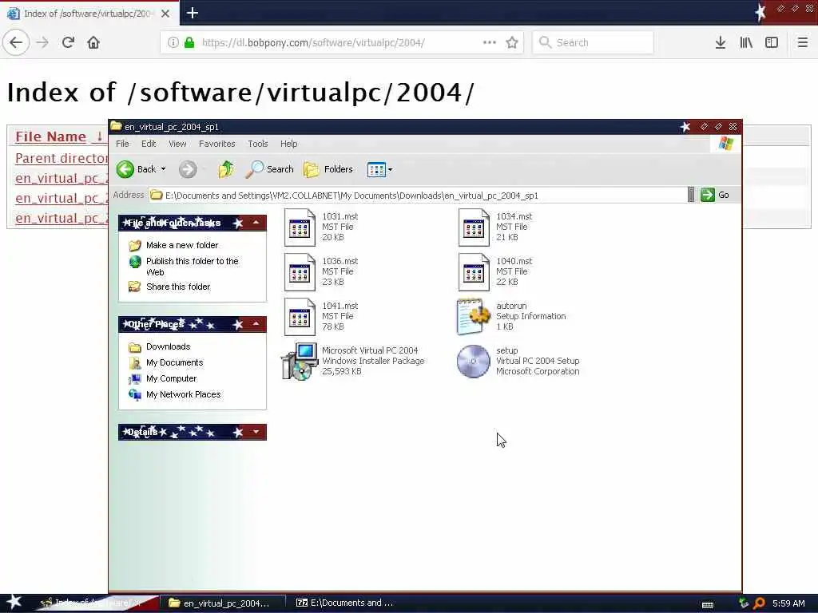Image resolution: width=818 pixels, height=613 pixels.
Task: Click the green secure padlock icon
Action: (189, 43)
